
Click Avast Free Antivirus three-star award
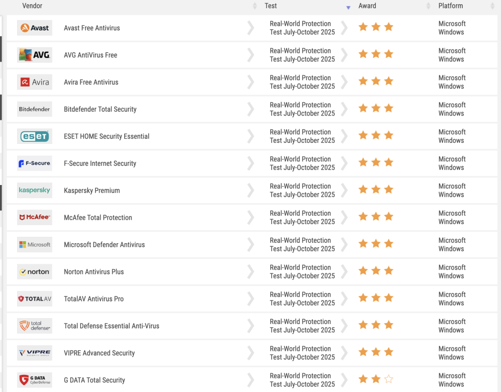click(x=376, y=27)
